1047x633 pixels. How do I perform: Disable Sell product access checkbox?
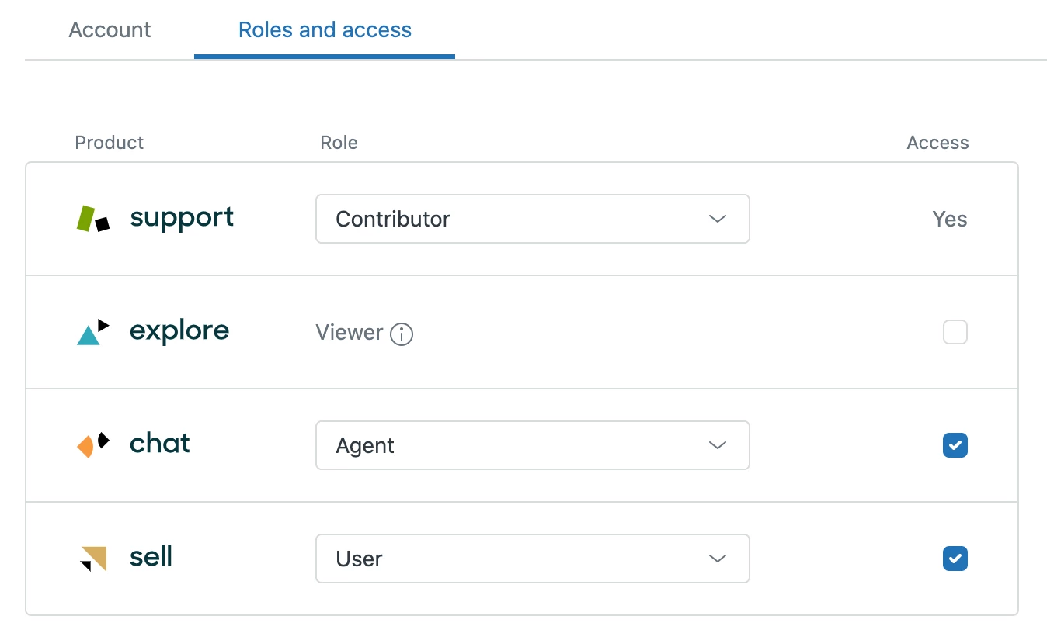(x=955, y=559)
